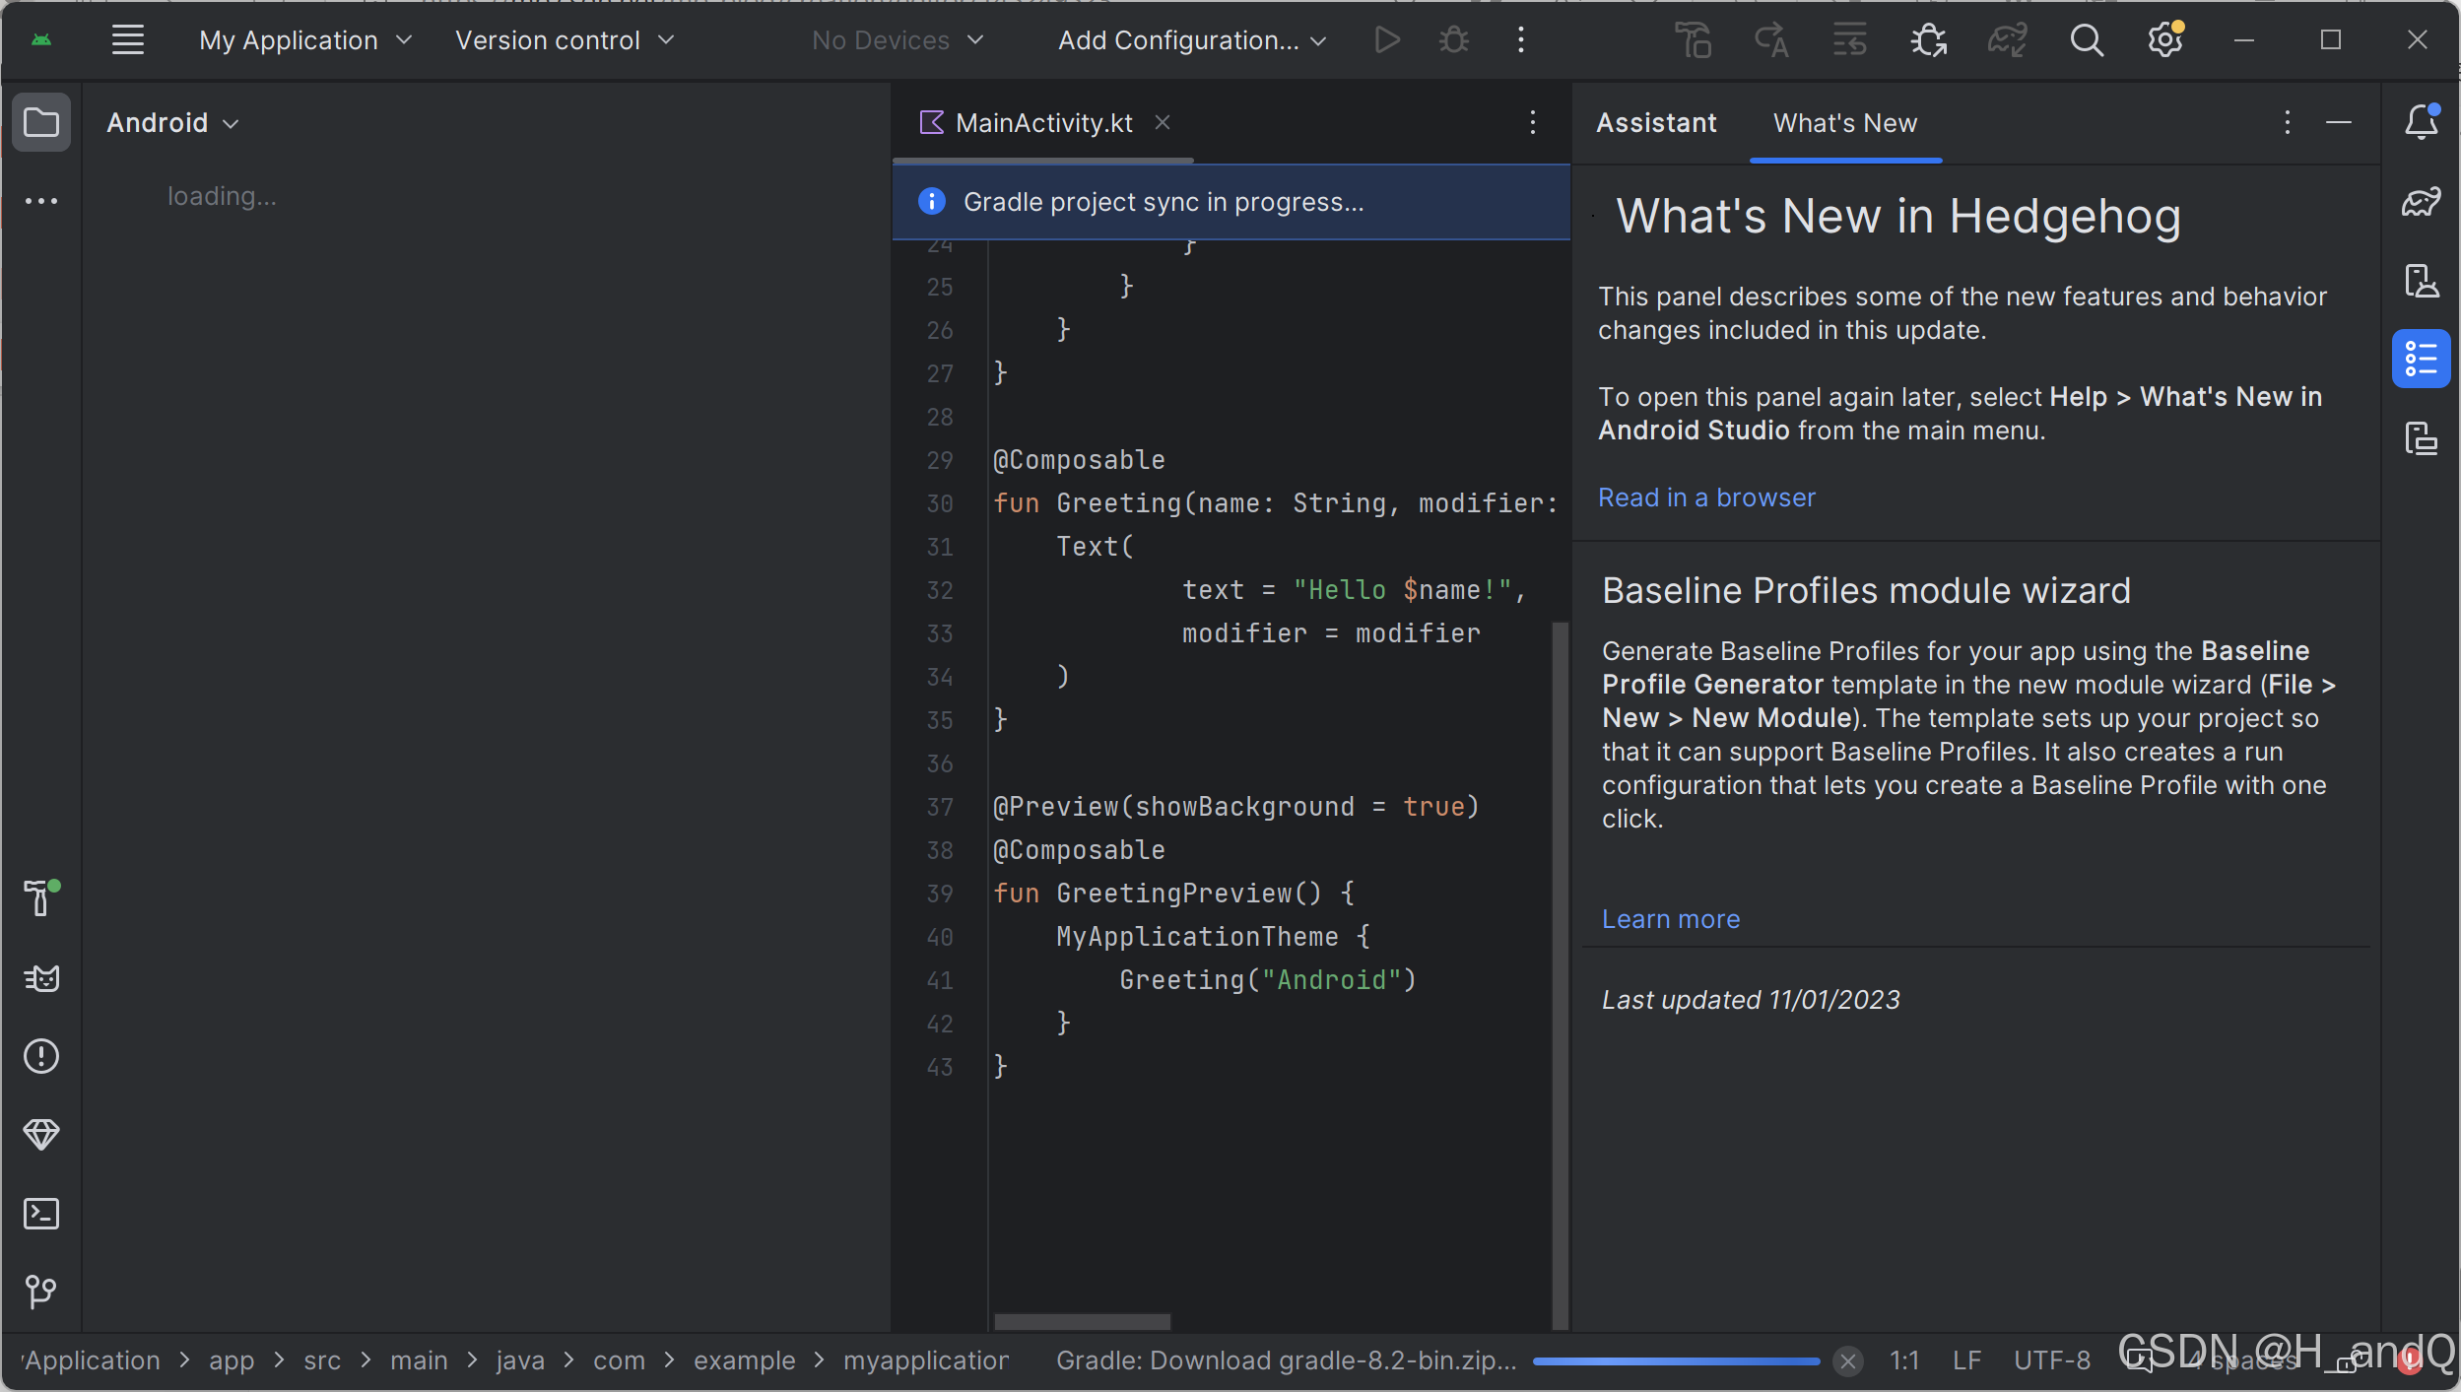Click line number 37 in the gutter
2461x1392 pixels.
(939, 807)
